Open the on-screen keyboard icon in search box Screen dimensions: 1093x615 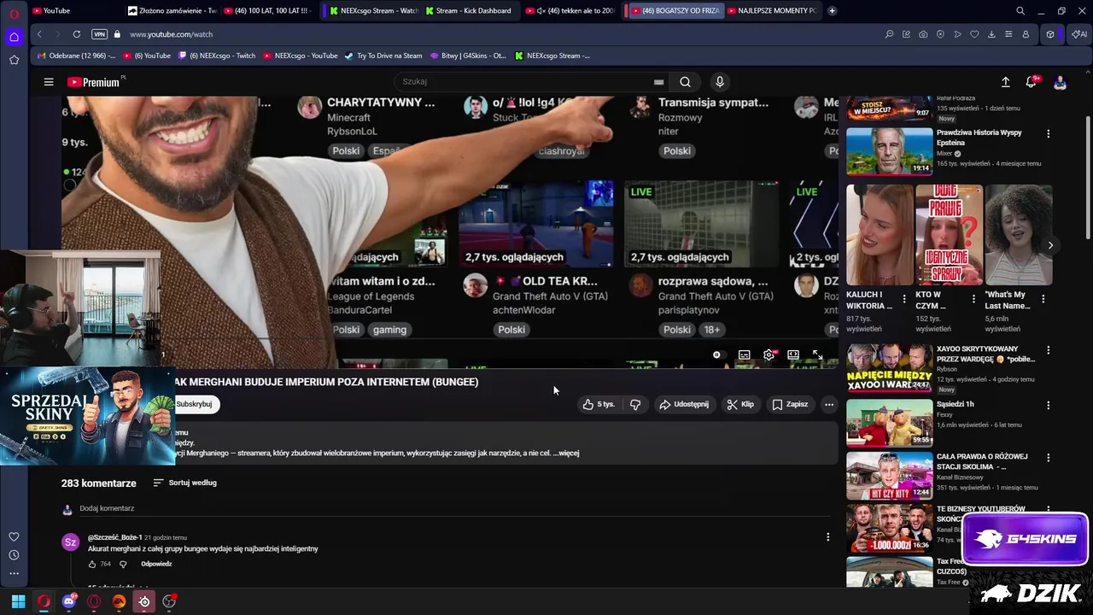[x=658, y=82]
